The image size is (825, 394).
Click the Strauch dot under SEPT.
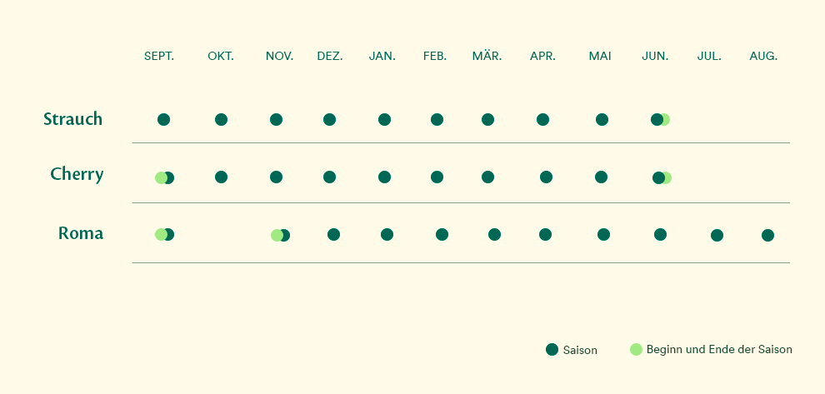coord(163,119)
